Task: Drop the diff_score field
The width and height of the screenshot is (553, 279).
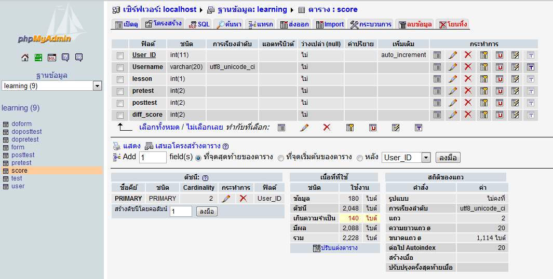Action: pos(468,115)
